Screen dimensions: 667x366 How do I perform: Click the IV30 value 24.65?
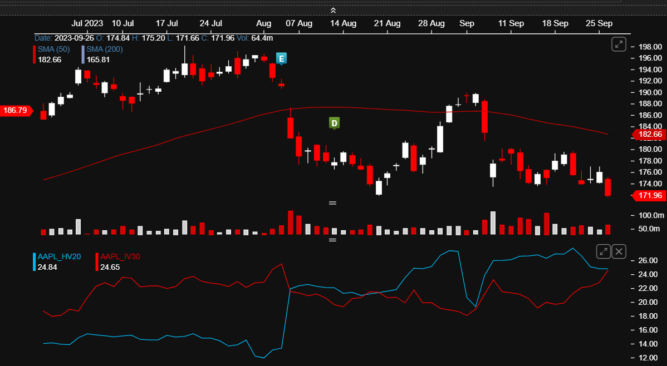110,268
